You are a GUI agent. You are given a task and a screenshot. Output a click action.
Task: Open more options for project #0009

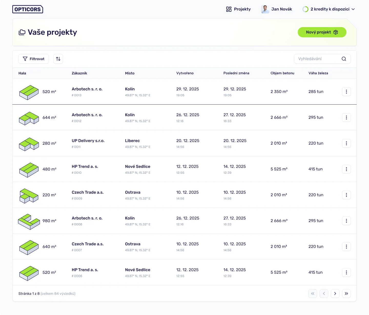point(346,195)
